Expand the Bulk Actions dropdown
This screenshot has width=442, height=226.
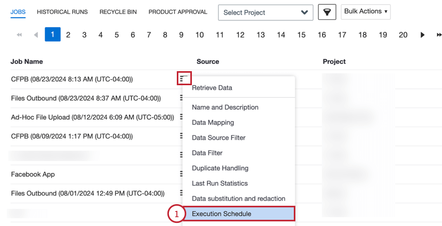366,11
